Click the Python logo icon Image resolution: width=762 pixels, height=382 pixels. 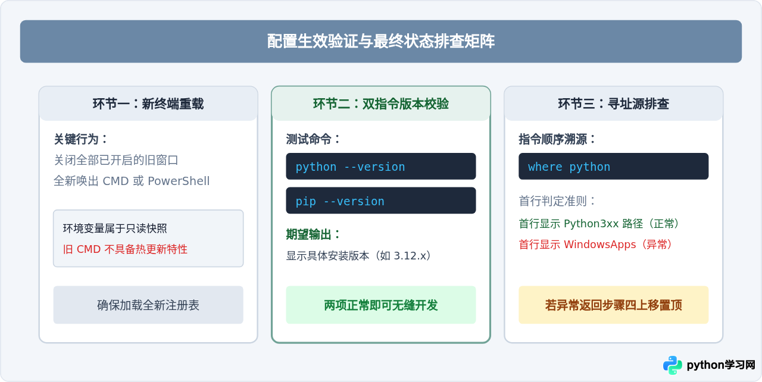click(x=673, y=365)
